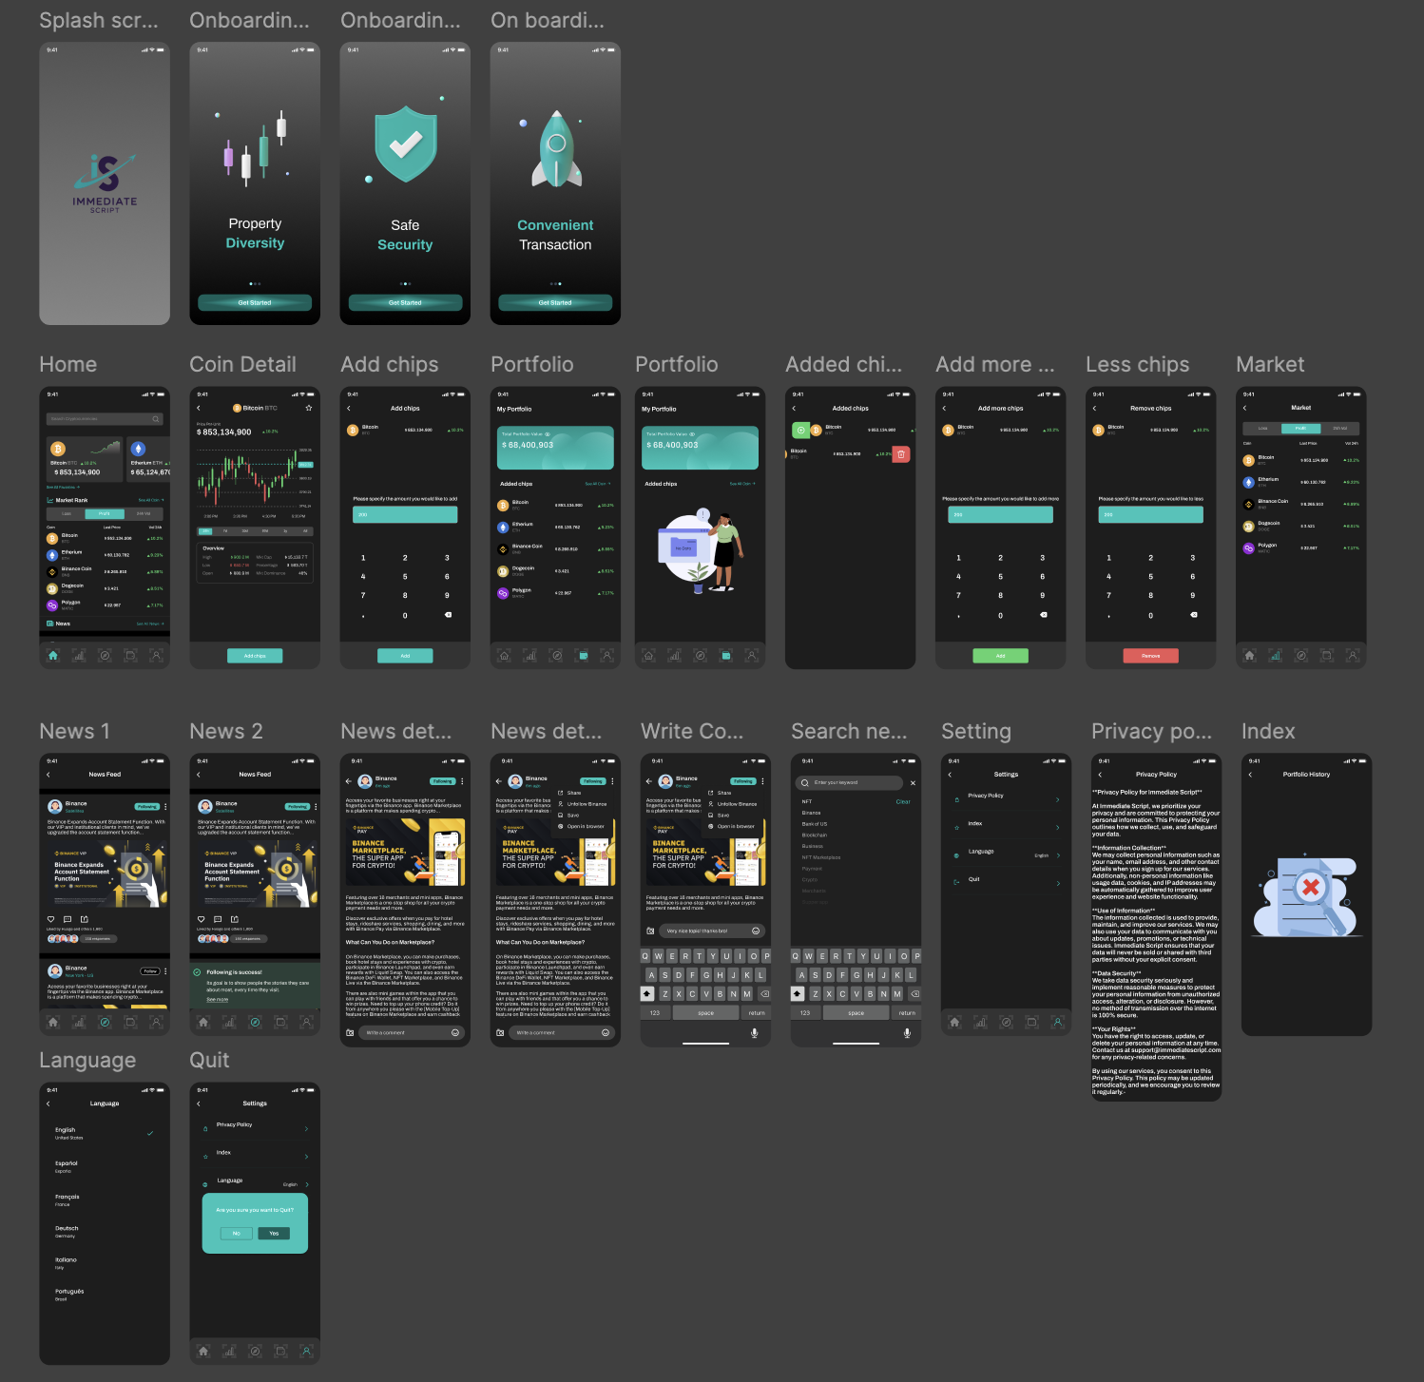Toggle the eye icon on first Portfolio value card
This screenshot has height=1382, width=1424.
pos(548,434)
